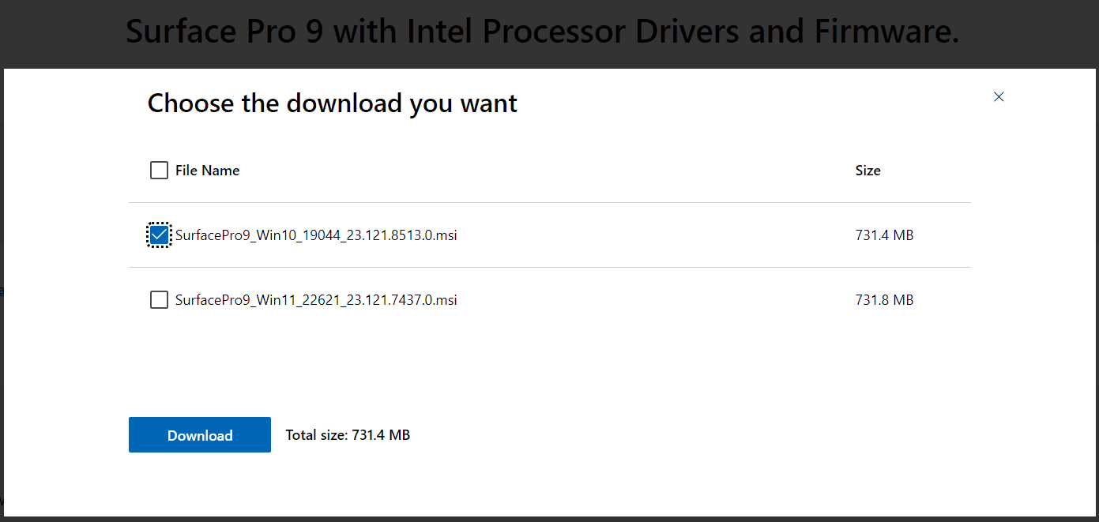
Task: Click the dimmed Surface Pro 9 page title
Action: tap(542, 32)
